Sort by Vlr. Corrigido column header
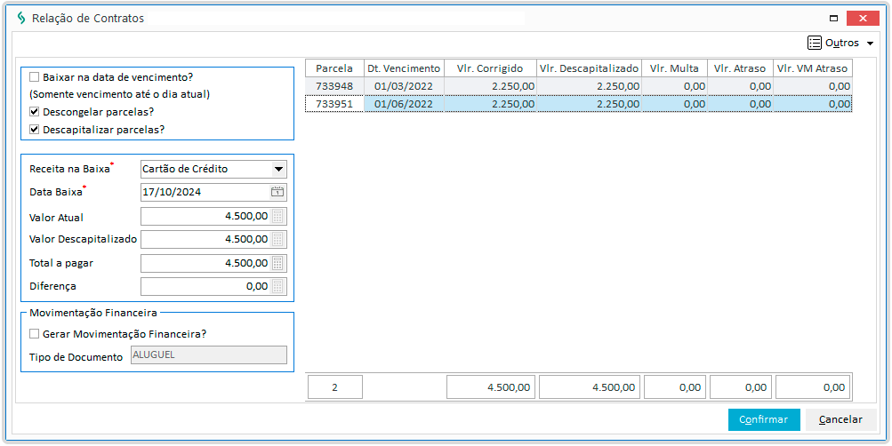 click(490, 68)
